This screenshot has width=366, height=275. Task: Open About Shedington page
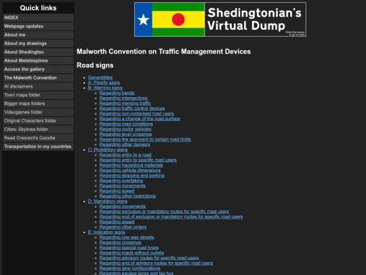[x=38, y=52]
